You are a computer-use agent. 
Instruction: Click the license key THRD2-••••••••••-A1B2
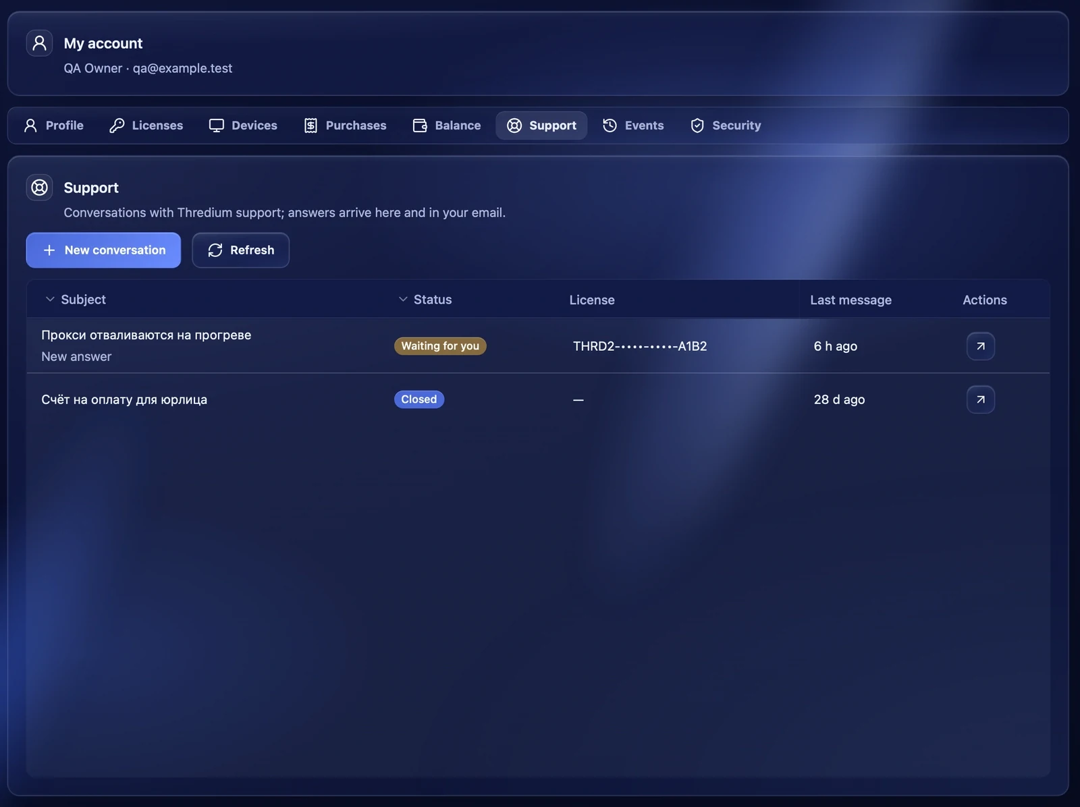pyautogui.click(x=640, y=346)
